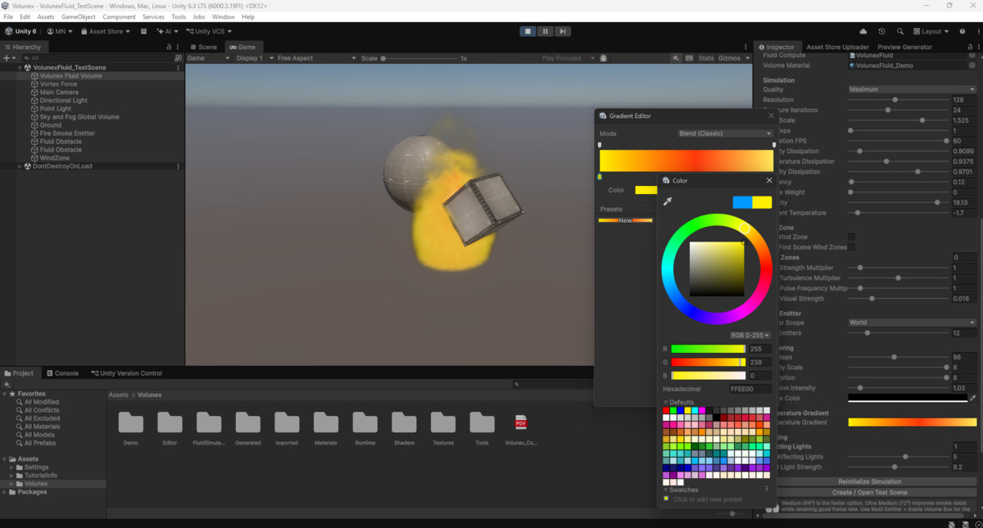Pick object for Fluid Compute field
Viewport: 983px width, 528px height.
[x=972, y=55]
